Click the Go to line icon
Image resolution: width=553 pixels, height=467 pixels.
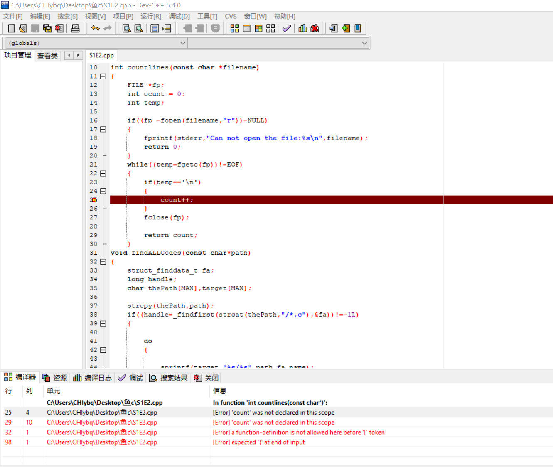pos(167,28)
